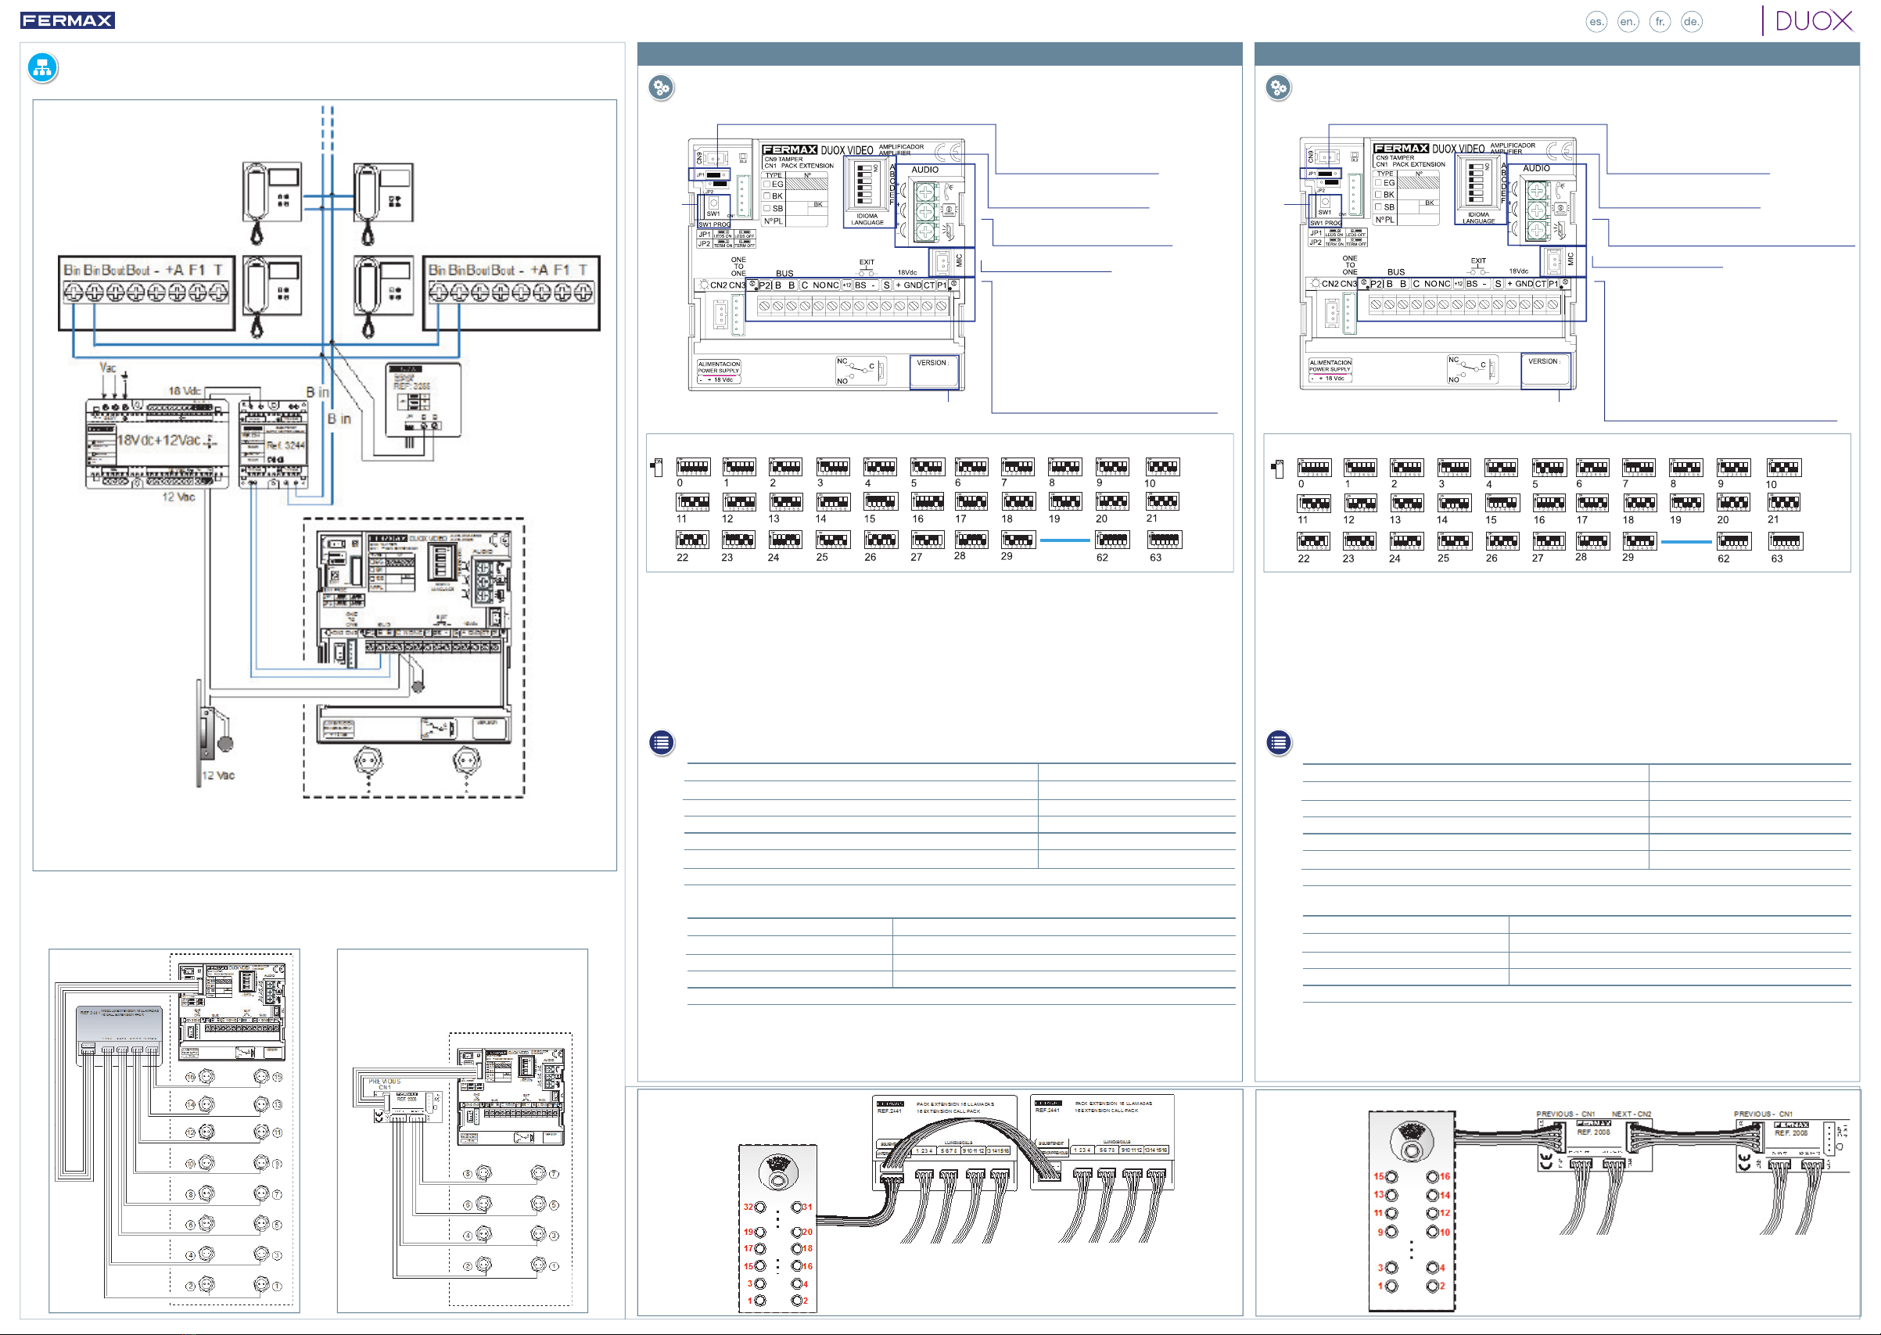Select the 'es.' language circle
Viewport: 1881px width, 1335px height.
pyautogui.click(x=1596, y=22)
